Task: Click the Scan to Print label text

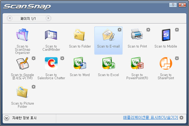Action: coord(137,46)
